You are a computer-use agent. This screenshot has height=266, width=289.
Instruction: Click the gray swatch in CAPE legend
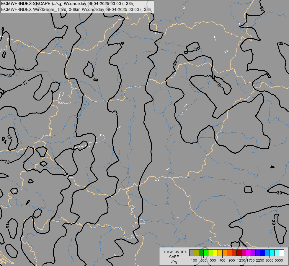[x=192, y=253]
